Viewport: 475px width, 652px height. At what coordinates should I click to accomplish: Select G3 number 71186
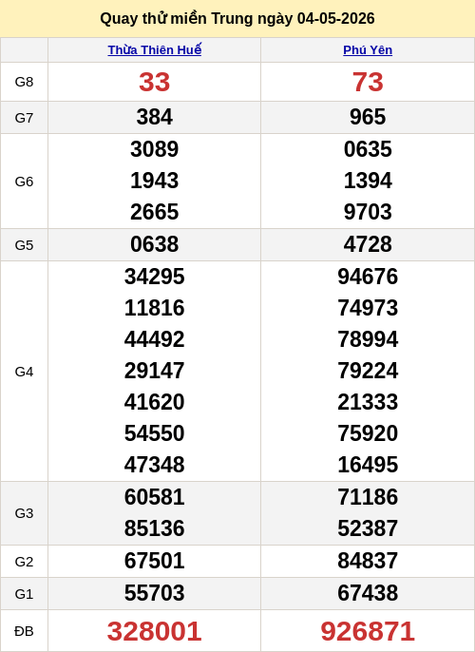[368, 497]
